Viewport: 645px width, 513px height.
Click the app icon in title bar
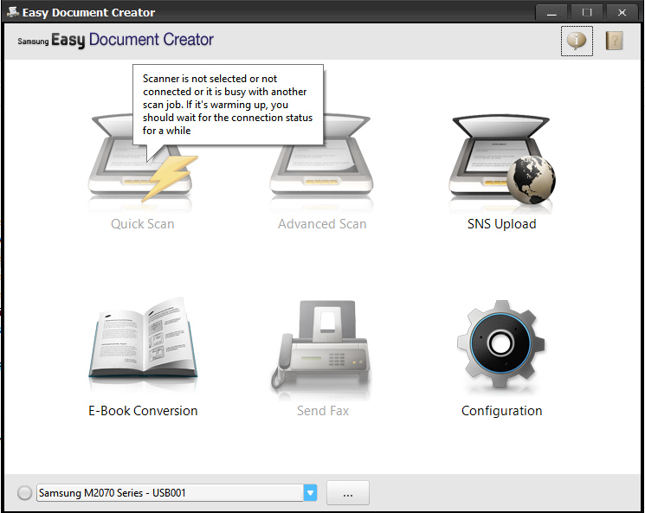13,12
